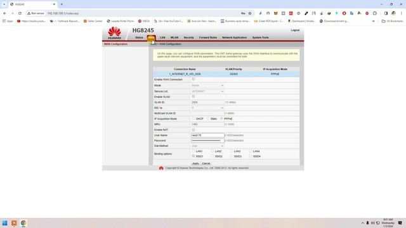Open the Status tab
This screenshot has width=406, height=228.
click(x=139, y=37)
